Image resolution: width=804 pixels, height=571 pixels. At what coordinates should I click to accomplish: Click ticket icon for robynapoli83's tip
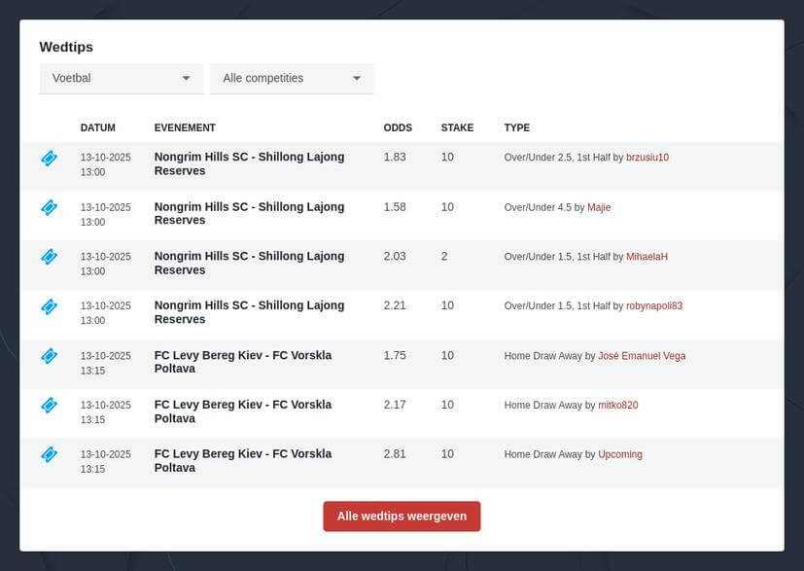[49, 306]
